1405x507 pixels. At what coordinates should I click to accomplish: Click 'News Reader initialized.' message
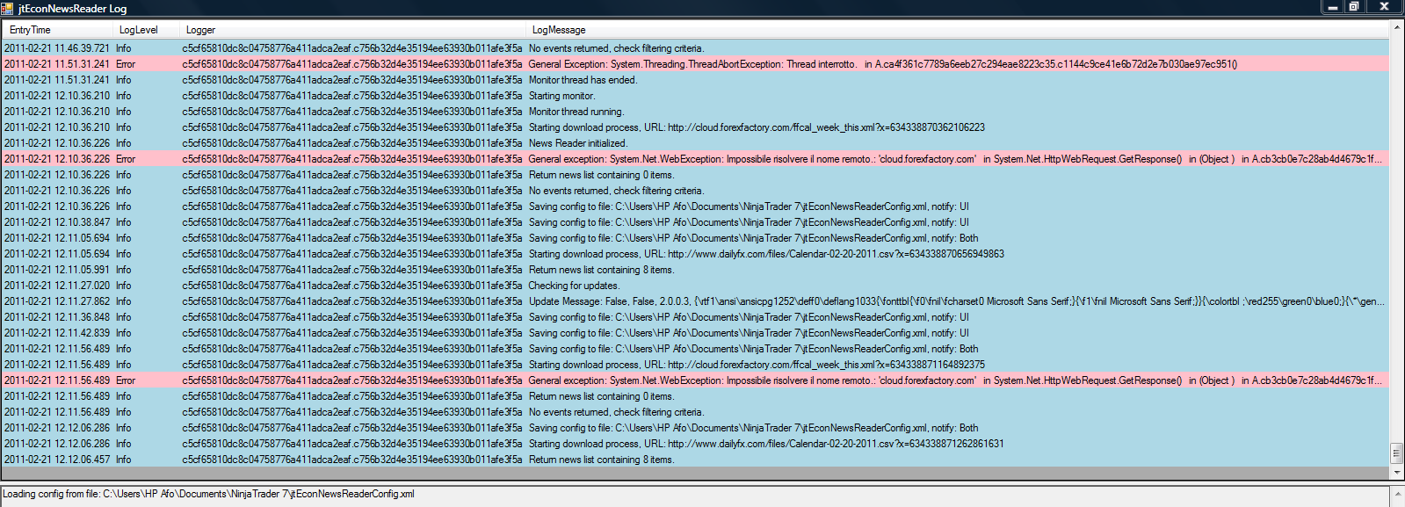pos(577,143)
